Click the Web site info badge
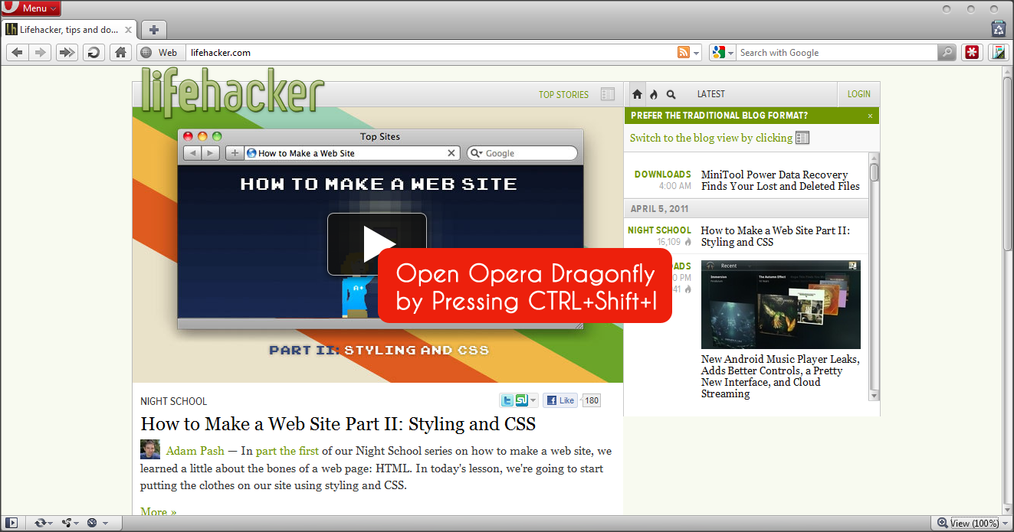Screen dimensions: 1014x532 [x=161, y=53]
